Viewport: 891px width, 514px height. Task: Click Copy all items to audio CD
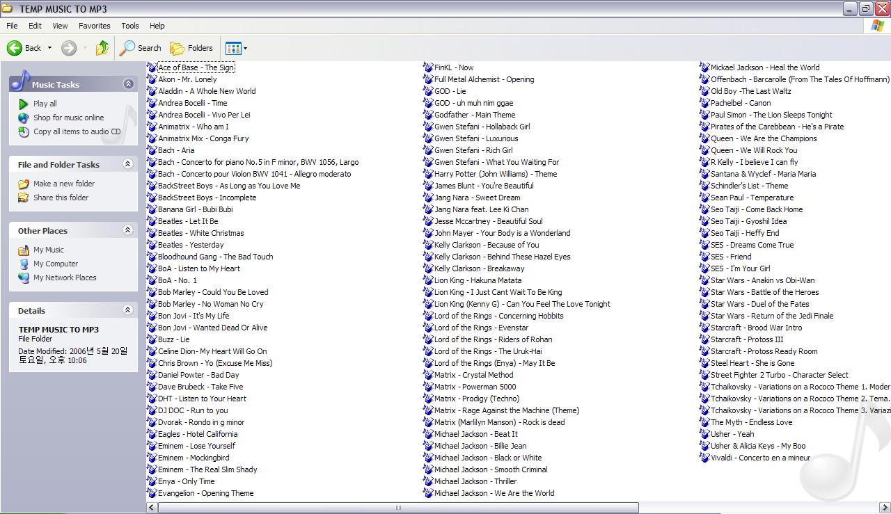(77, 131)
